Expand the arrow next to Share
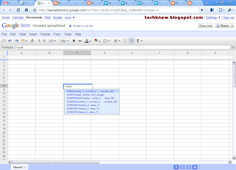The height and width of the screenshot is (170, 236). point(232,26)
